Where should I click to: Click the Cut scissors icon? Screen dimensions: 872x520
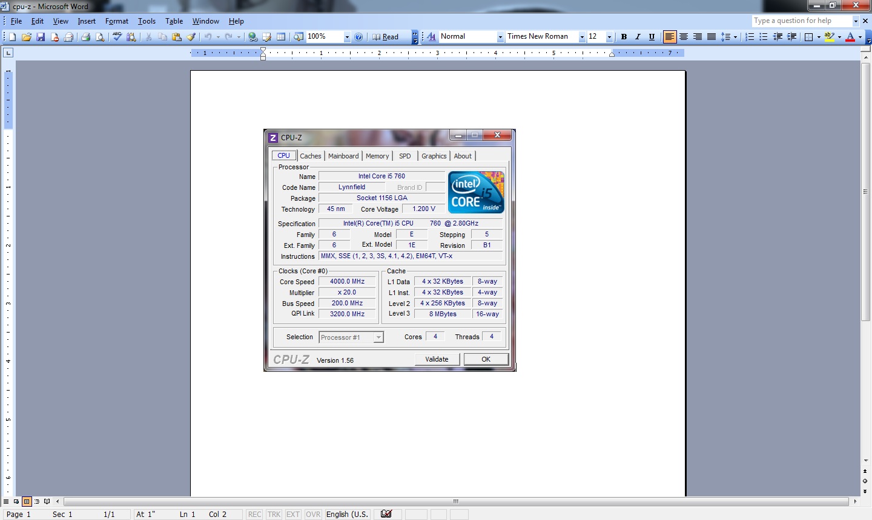[x=148, y=37]
